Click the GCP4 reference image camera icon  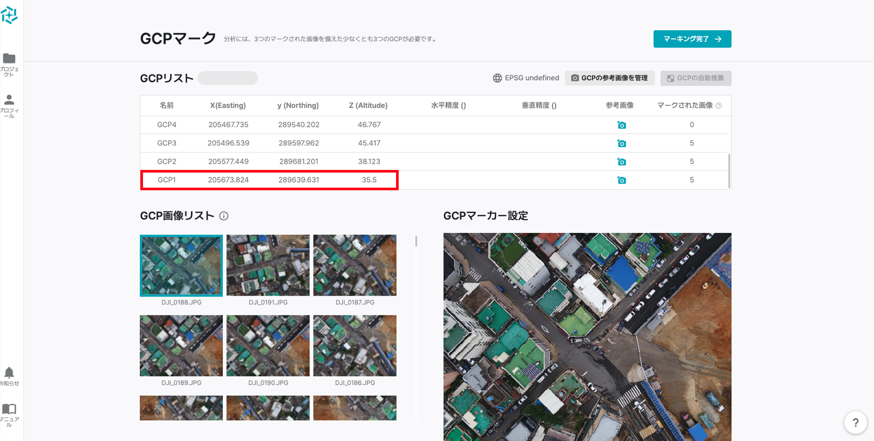(x=621, y=125)
